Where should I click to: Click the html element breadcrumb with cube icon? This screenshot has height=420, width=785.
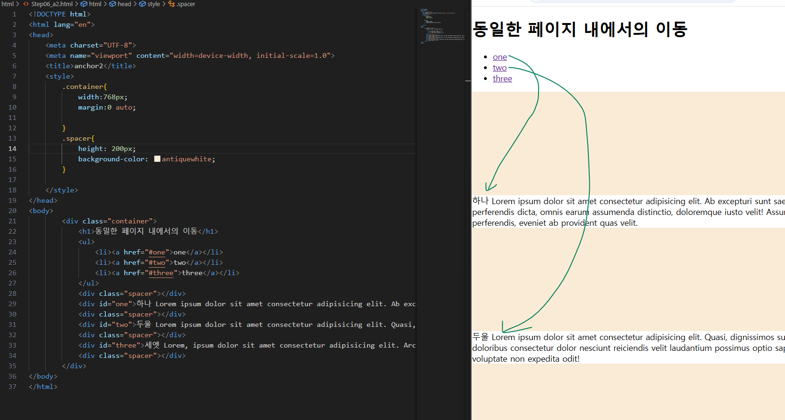pyautogui.click(x=91, y=4)
